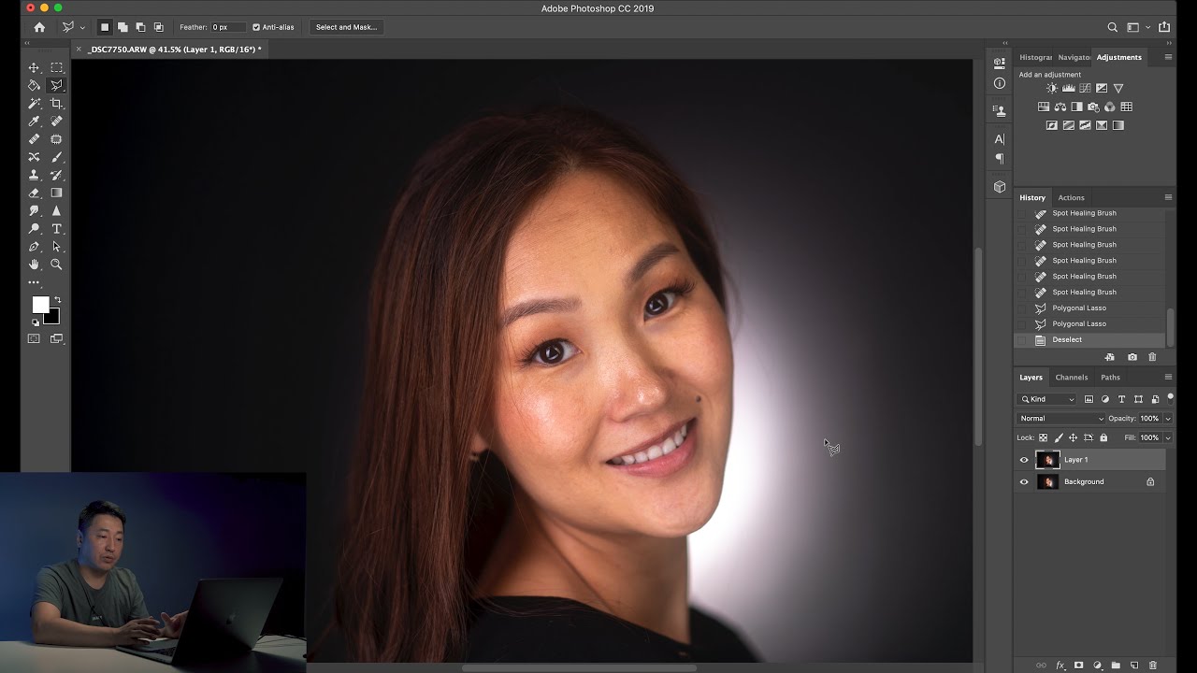The width and height of the screenshot is (1197, 673).
Task: Add a layer mask
Action: point(1078,666)
